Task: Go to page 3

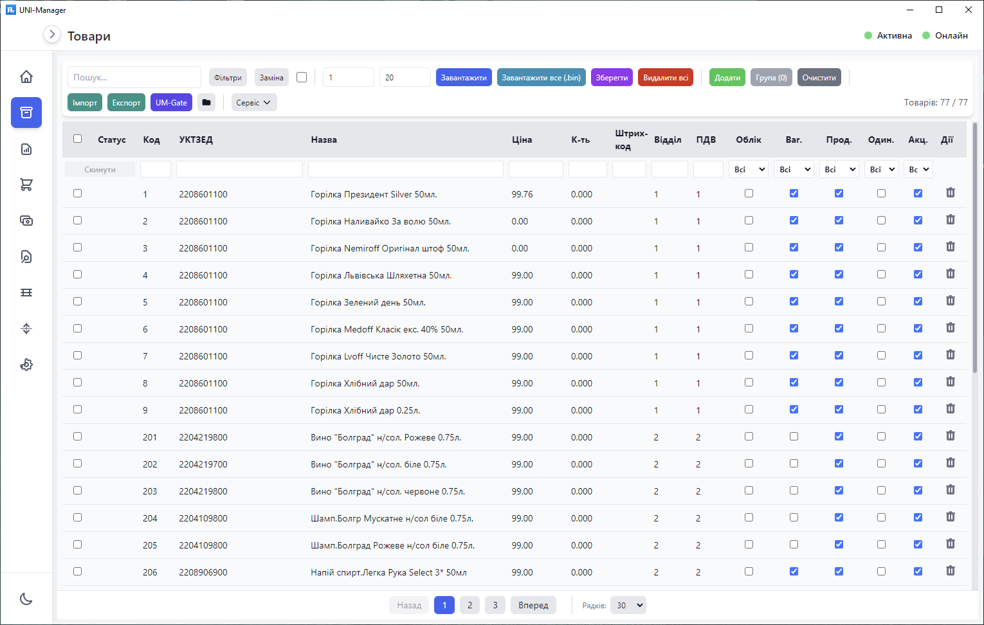Action: (495, 605)
